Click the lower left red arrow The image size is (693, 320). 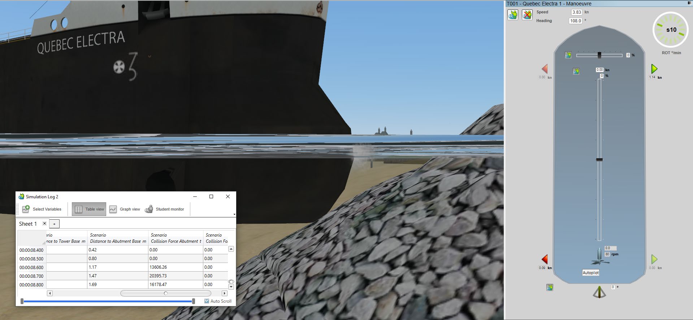click(x=545, y=259)
